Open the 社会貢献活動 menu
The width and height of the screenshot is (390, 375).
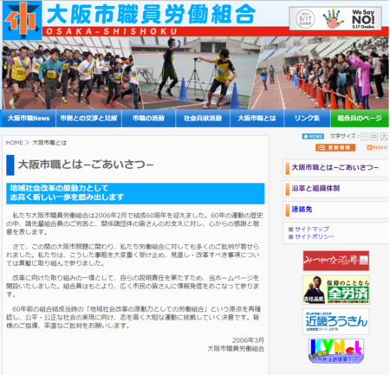203,118
